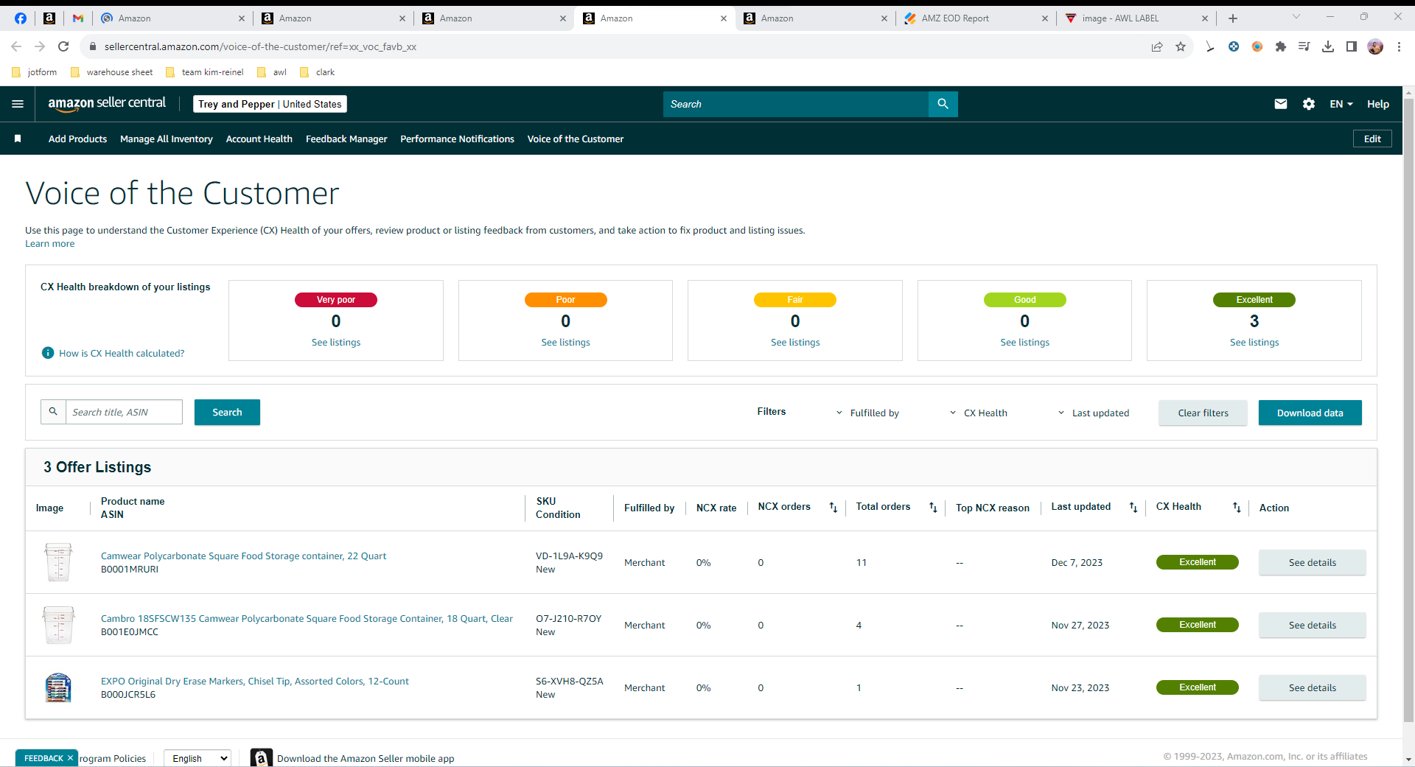This screenshot has height=767, width=1415.
Task: Sort by NCX orders arrows
Action: [834, 507]
